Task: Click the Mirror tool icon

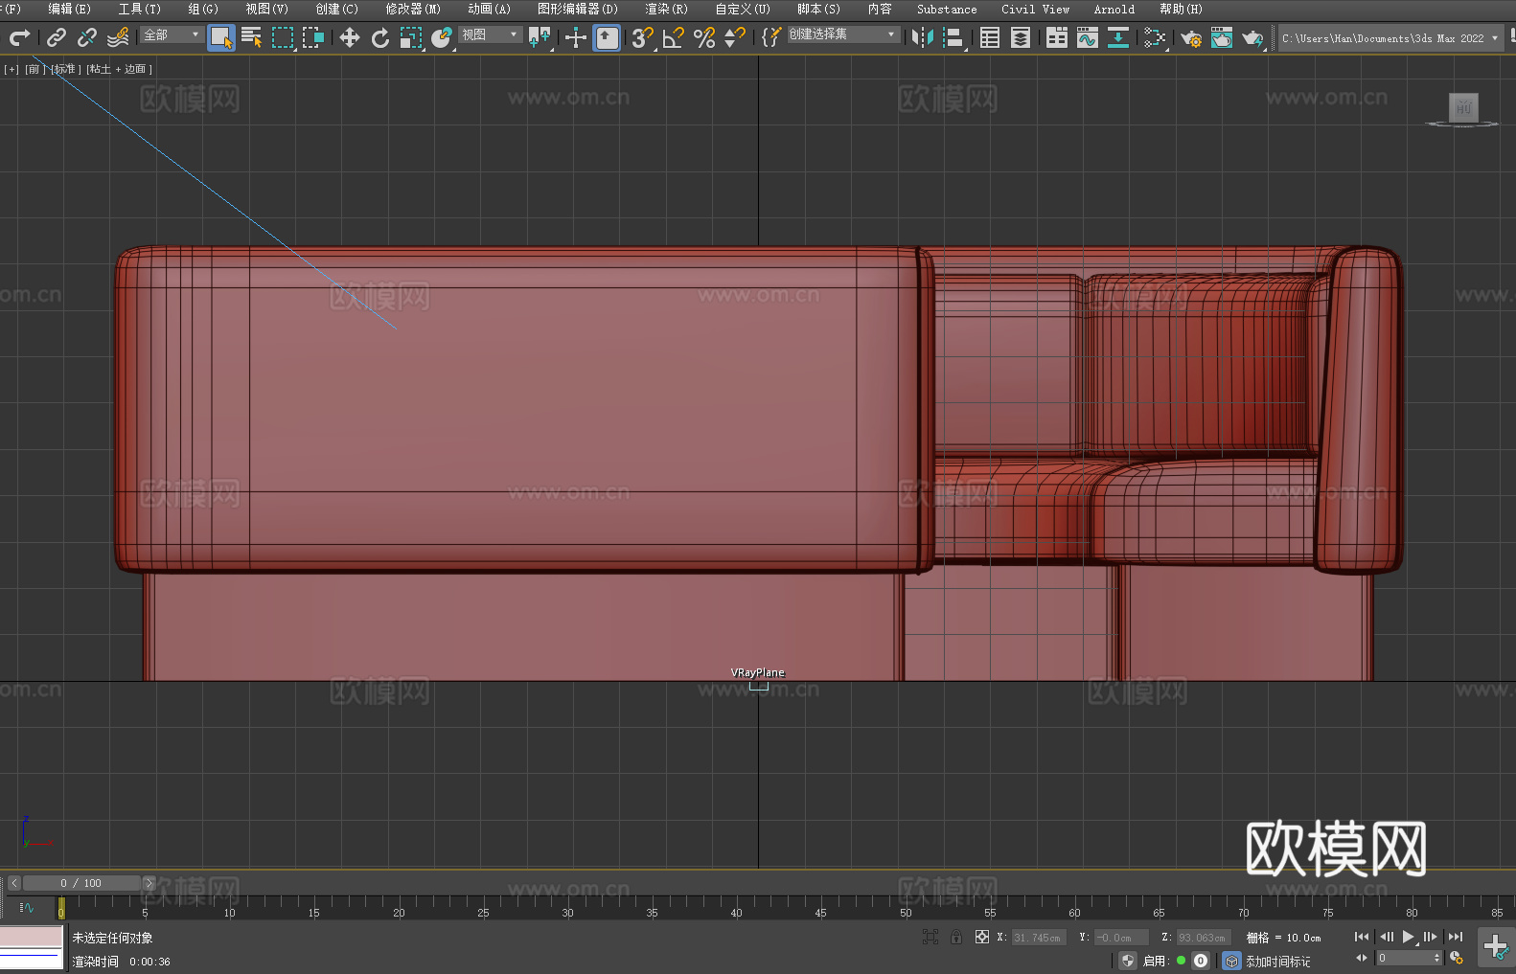Action: tap(923, 37)
